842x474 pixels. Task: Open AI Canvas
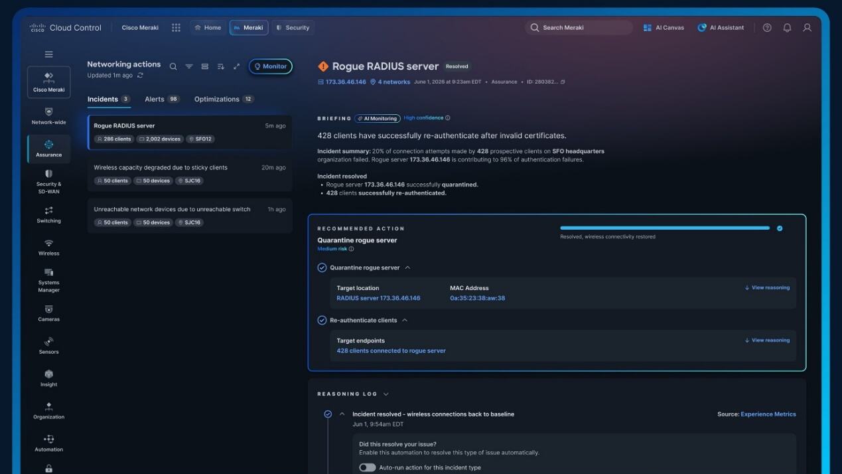click(x=664, y=28)
